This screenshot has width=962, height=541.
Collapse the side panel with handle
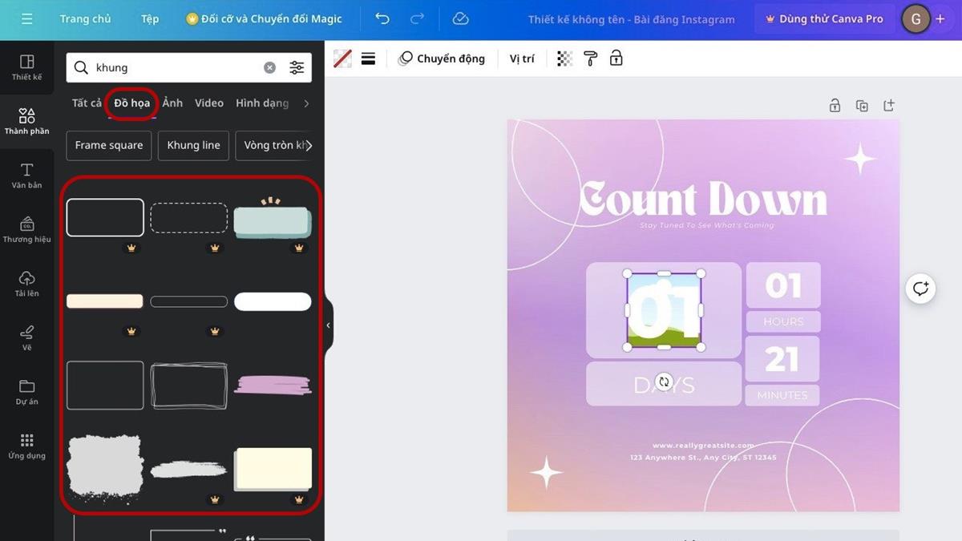[x=328, y=325]
